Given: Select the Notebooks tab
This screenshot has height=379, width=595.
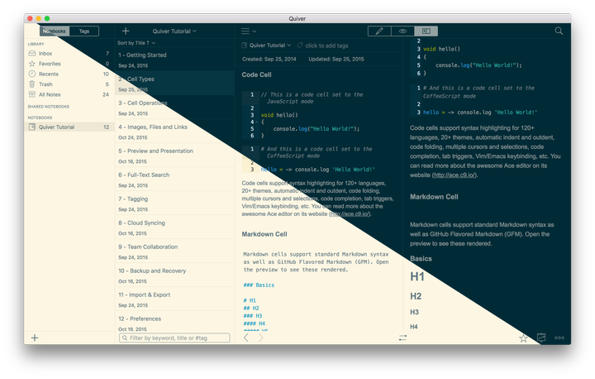Looking at the screenshot, I should 55,31.
